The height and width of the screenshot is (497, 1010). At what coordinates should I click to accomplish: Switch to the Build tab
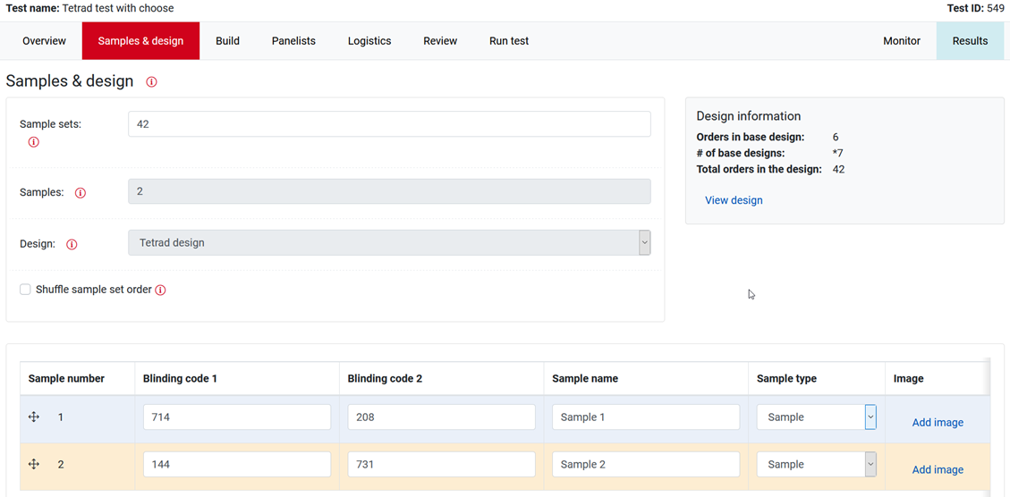pos(227,41)
